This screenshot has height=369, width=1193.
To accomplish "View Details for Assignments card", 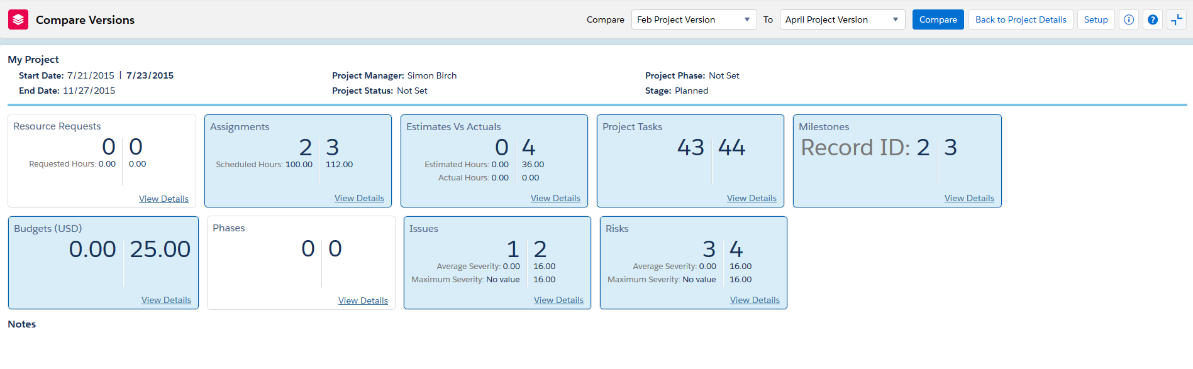I will pyautogui.click(x=359, y=198).
